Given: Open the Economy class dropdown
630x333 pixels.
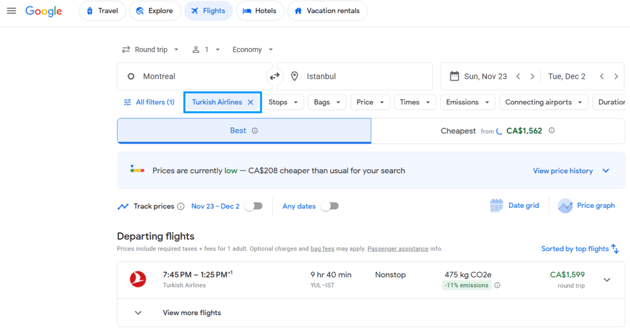Looking at the screenshot, I should [253, 49].
